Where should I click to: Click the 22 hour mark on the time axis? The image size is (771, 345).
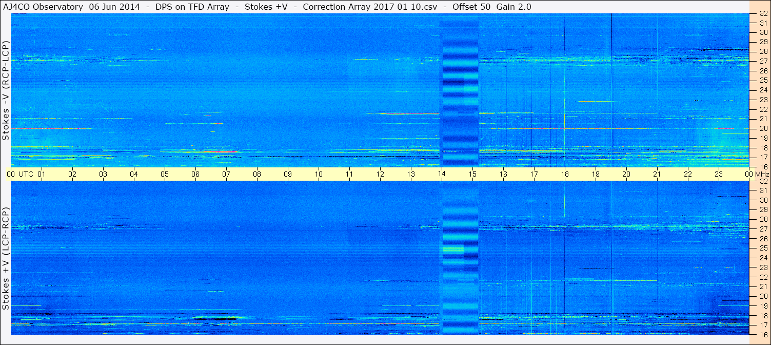click(688, 174)
